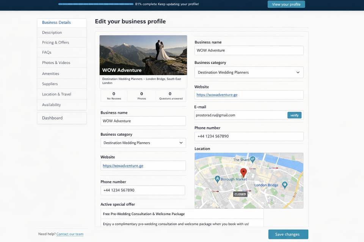Click the special offer title field
Image resolution: width=364 pixels, height=242 pixels.
(x=182, y=214)
